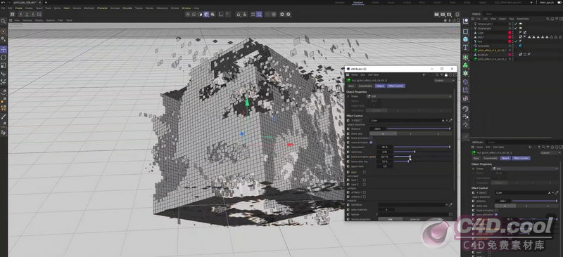Toggle the layer 1 checkbox
The image size is (563, 257).
[x=364, y=180]
